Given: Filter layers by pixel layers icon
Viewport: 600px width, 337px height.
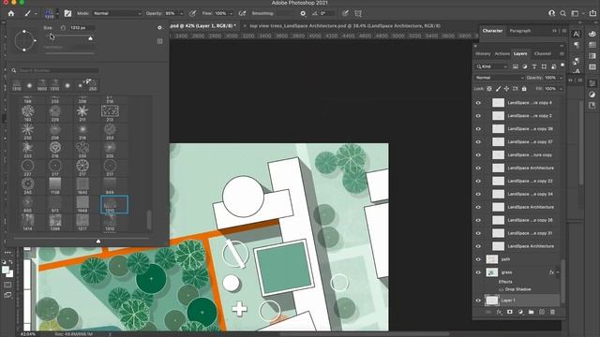Looking at the screenshot, I should [516, 66].
